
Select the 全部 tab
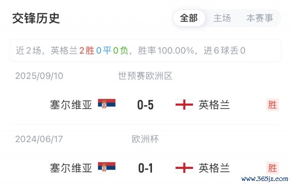[x=189, y=18]
